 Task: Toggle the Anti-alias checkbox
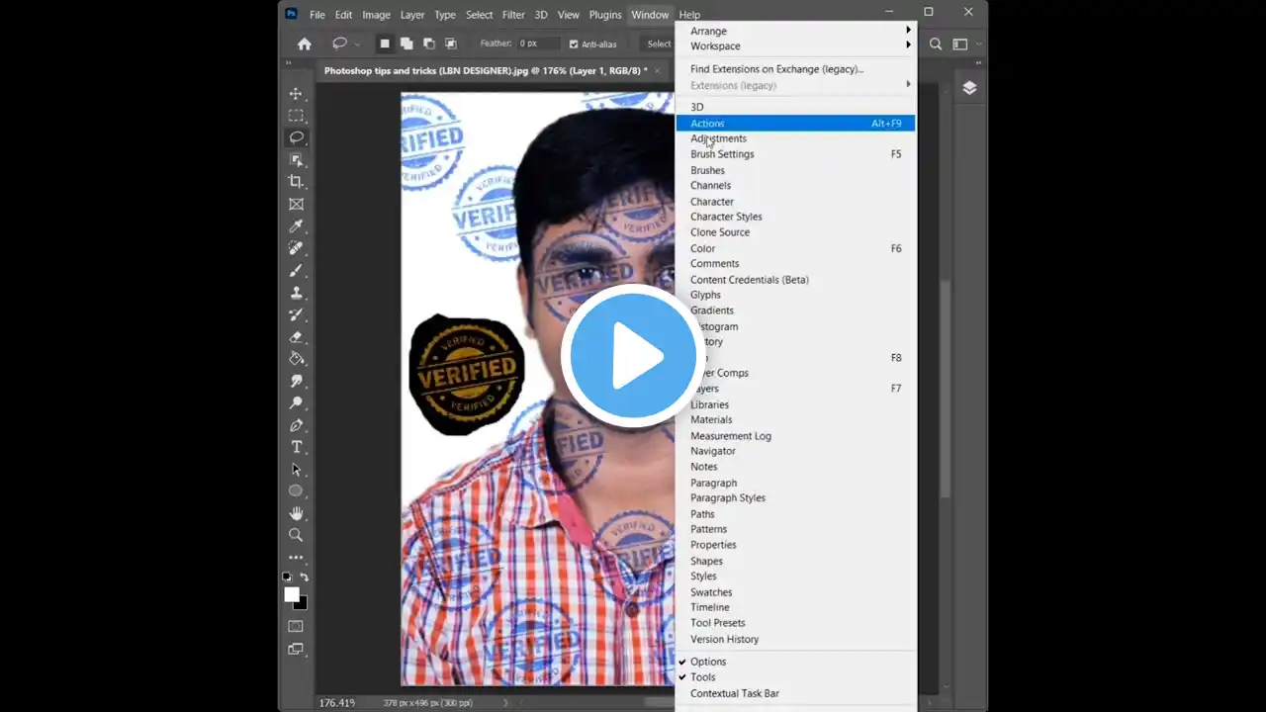[574, 44]
